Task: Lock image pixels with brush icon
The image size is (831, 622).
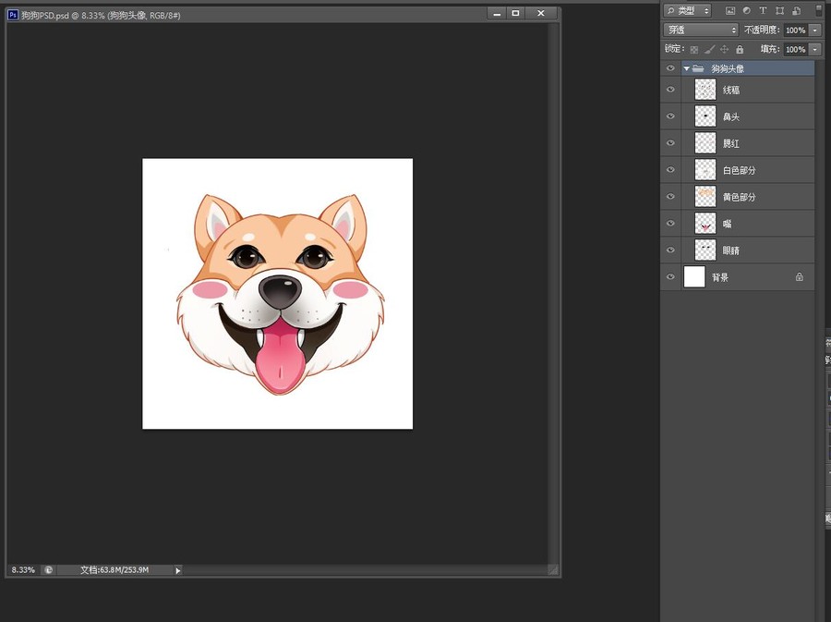Action: click(710, 49)
